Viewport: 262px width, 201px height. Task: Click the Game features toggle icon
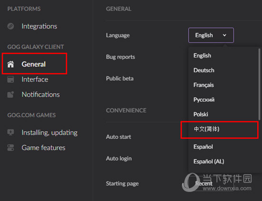[10, 148]
